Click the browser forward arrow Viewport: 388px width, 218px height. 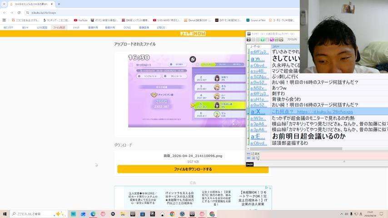[11, 13]
